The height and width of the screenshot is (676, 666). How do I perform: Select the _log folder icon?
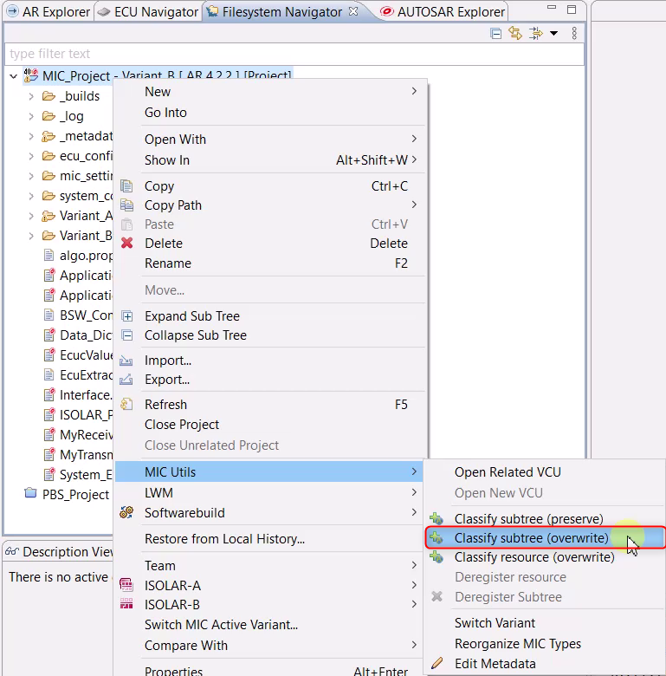pyautogui.click(x=48, y=115)
